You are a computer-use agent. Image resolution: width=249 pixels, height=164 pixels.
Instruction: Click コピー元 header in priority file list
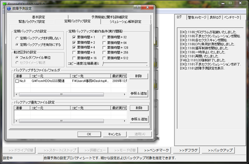(50, 108)
